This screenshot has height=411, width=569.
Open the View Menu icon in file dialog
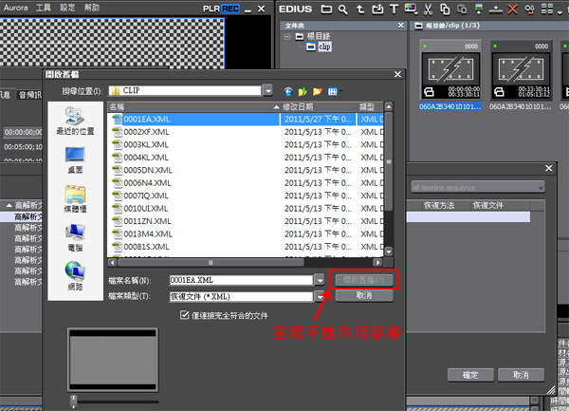(x=333, y=91)
